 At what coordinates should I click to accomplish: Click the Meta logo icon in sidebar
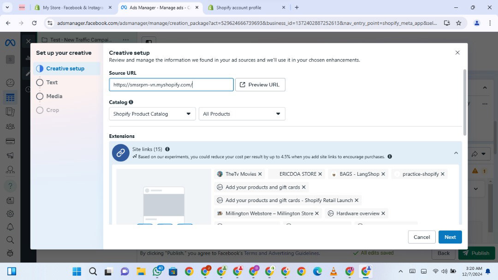10,42
